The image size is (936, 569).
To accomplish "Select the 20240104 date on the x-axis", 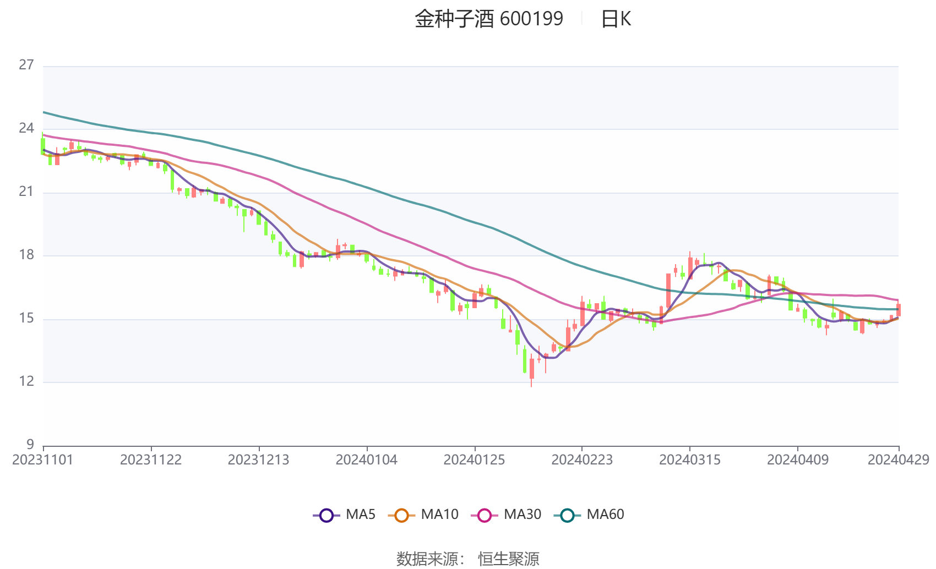I will pyautogui.click(x=367, y=460).
